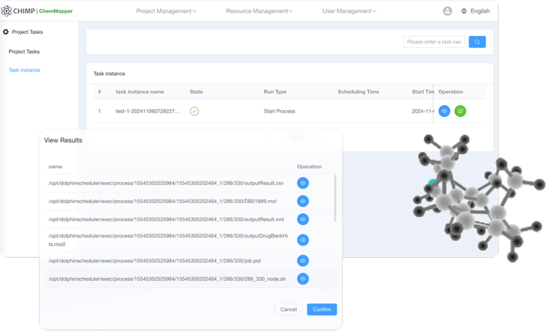553x333 pixels.
Task: Expand the User Management dropdown
Action: tap(349, 11)
